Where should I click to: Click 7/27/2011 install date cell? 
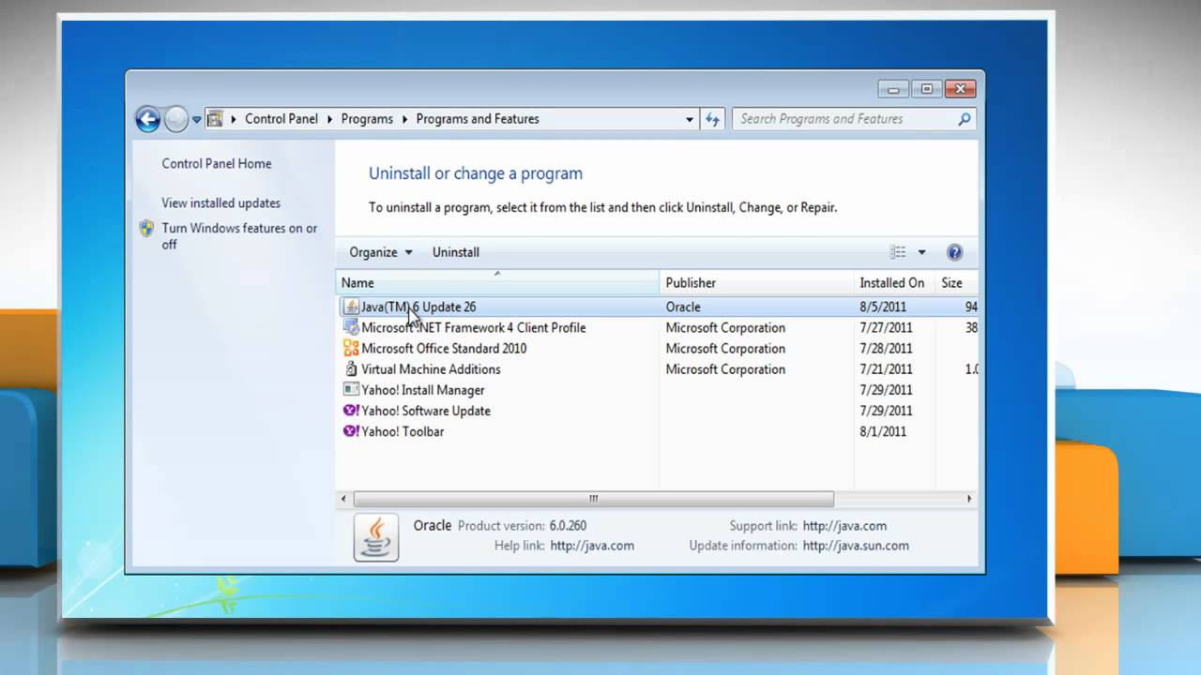click(x=886, y=327)
